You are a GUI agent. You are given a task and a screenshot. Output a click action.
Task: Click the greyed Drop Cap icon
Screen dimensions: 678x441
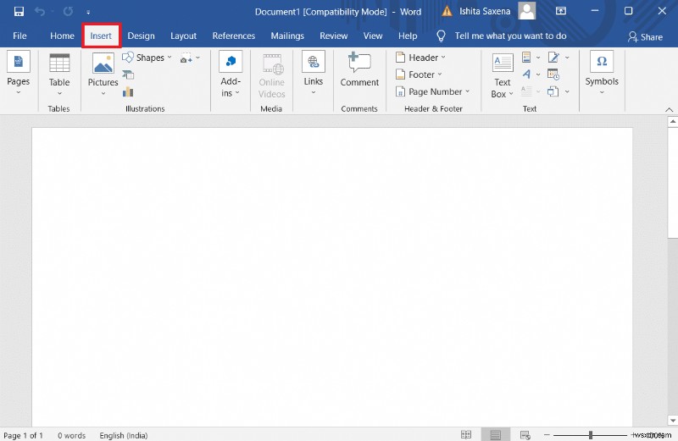(526, 91)
